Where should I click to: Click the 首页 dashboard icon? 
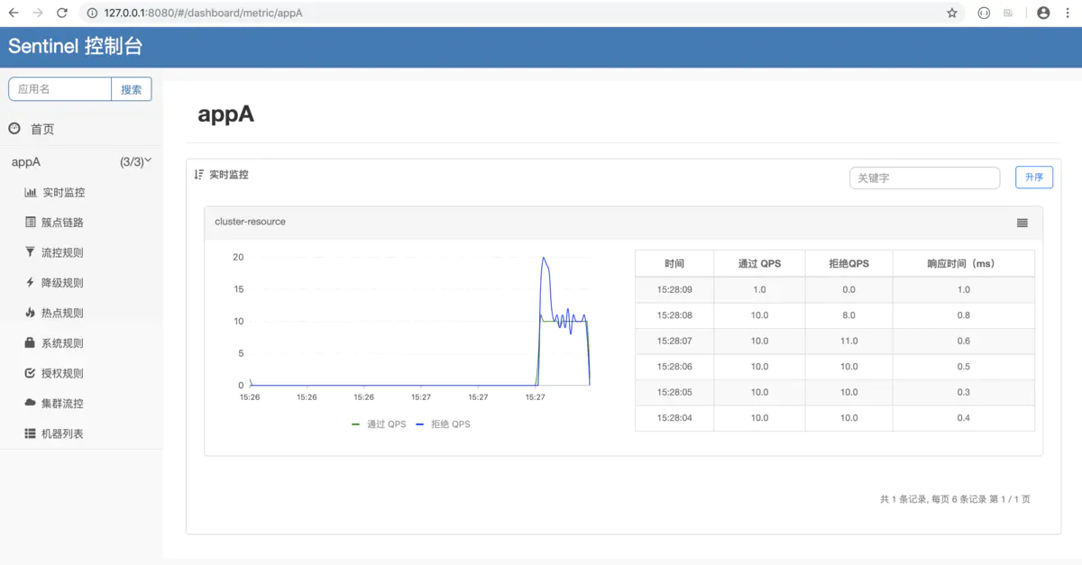[x=14, y=129]
